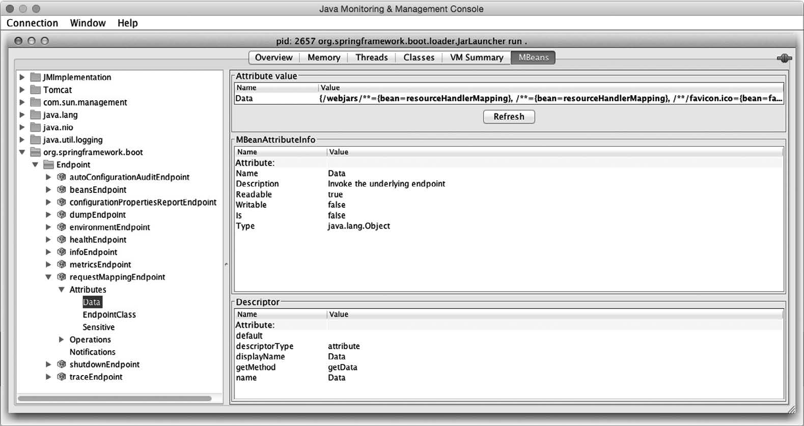Click the traceEndpoint MBean icon
Screen dimensions: 804x426
click(x=61, y=377)
